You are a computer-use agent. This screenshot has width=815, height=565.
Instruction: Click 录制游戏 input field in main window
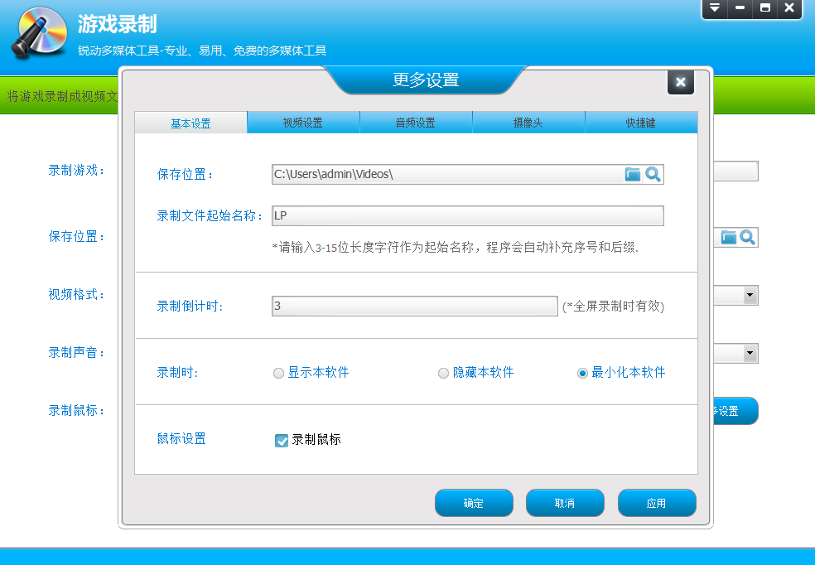click(735, 171)
